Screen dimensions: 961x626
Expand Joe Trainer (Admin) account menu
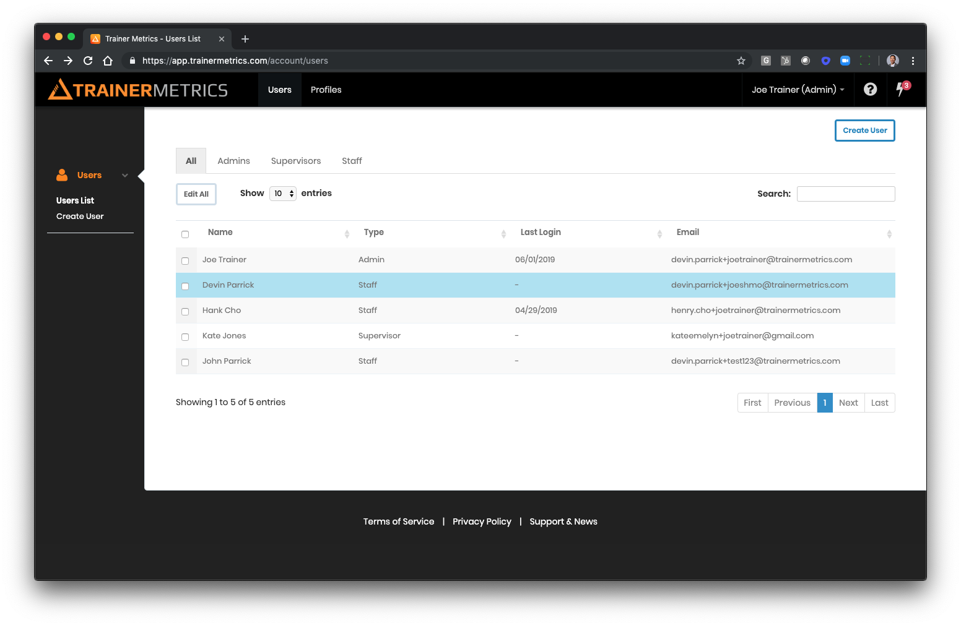click(x=798, y=90)
